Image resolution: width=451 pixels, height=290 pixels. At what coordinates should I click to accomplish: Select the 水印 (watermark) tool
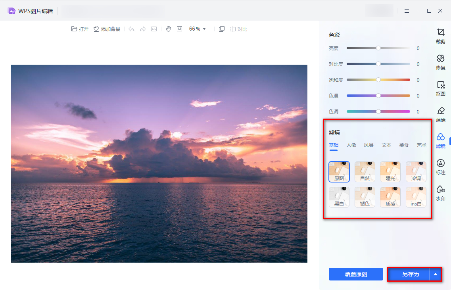point(440,193)
